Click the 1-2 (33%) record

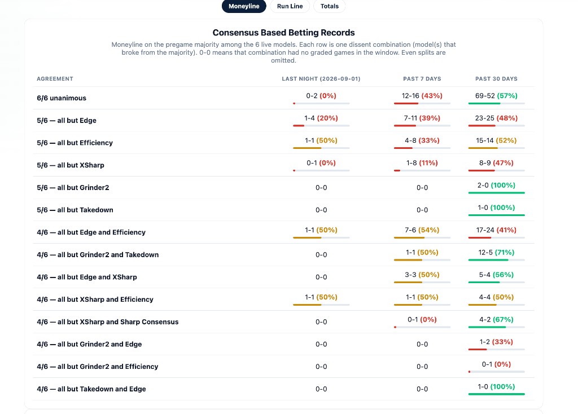(x=496, y=342)
